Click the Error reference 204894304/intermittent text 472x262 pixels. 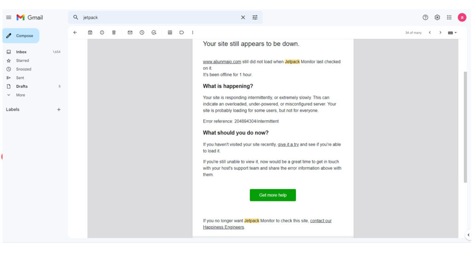point(241,121)
